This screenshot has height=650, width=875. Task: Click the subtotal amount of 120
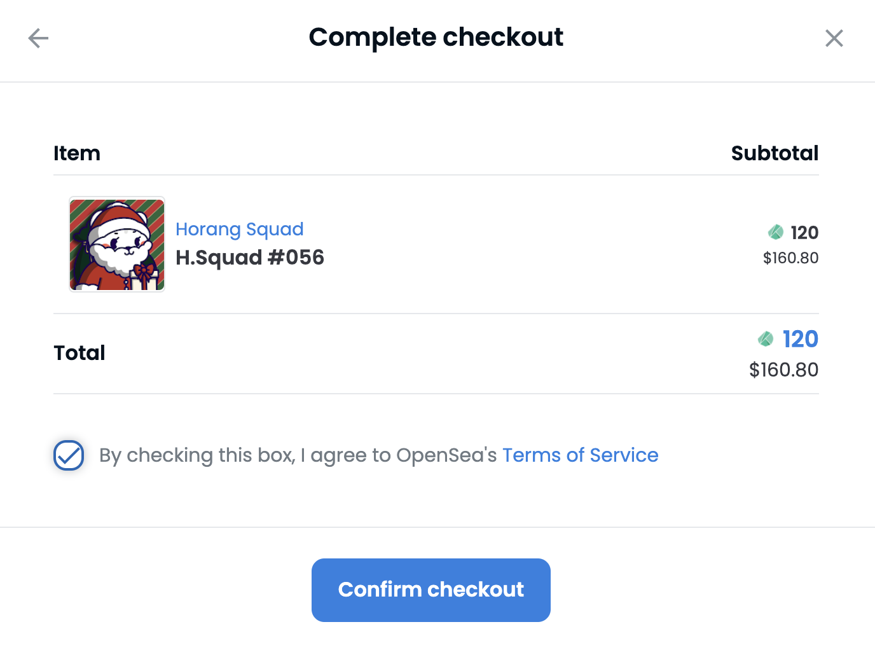coord(804,233)
